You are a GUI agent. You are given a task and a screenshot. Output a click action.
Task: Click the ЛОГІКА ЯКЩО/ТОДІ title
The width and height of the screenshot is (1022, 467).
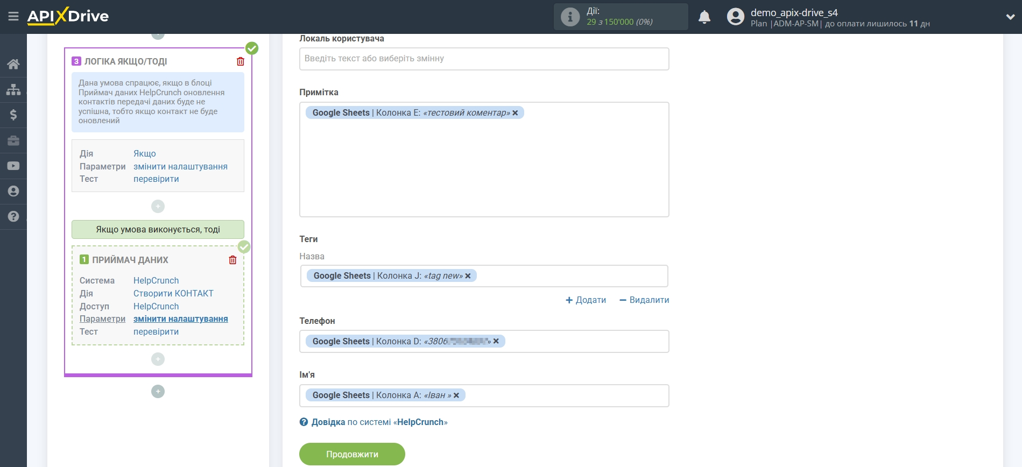(125, 61)
